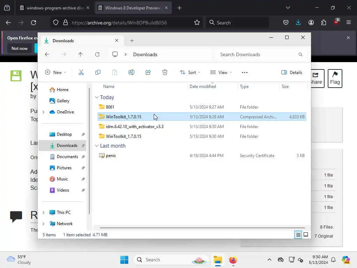
Task: Switch to windows-program-archive Firefox tab
Action: 55,8
